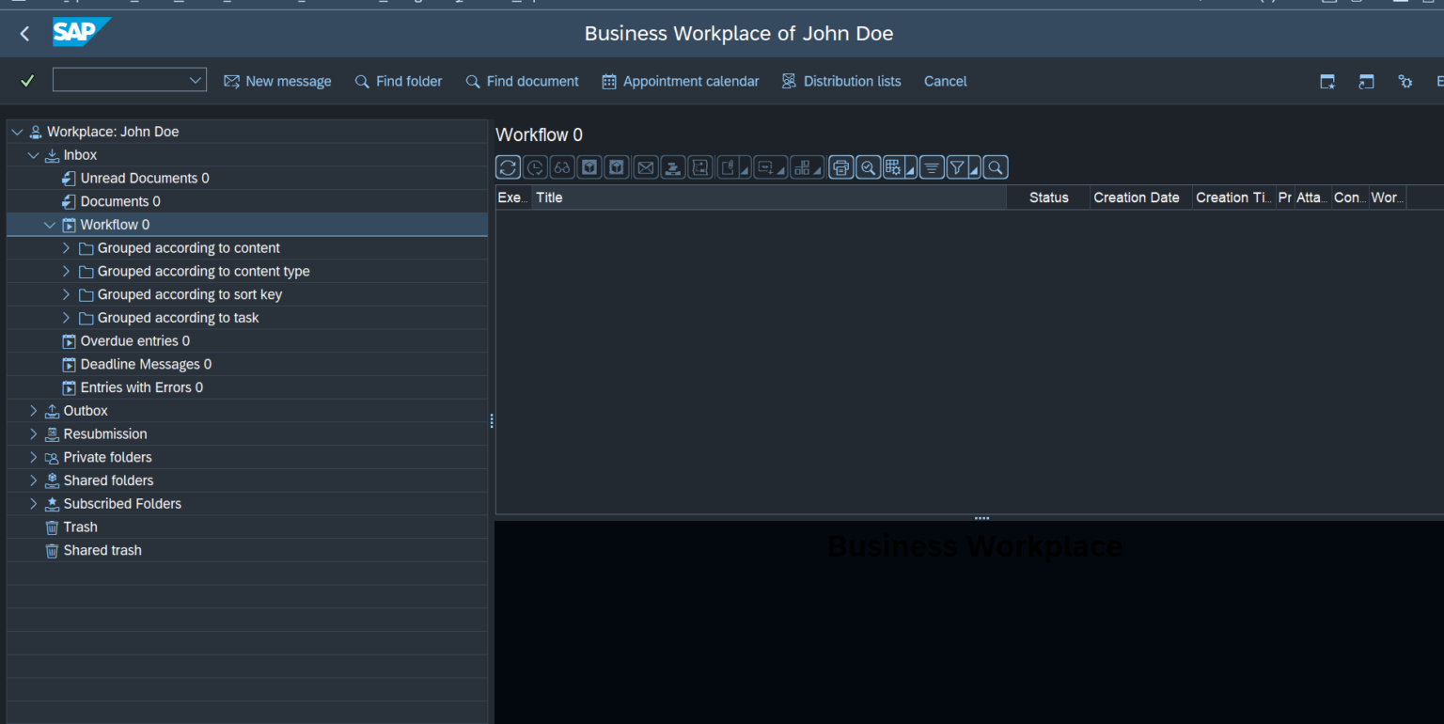Screen dimensions: 1444x724
Task: Click the Creation Date column header
Action: pos(1140,197)
